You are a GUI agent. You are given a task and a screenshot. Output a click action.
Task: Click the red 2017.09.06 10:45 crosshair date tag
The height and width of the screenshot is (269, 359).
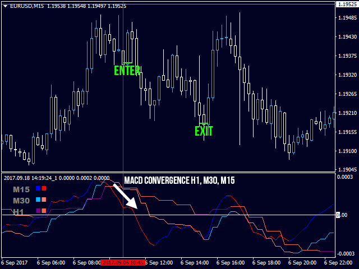(x=124, y=262)
